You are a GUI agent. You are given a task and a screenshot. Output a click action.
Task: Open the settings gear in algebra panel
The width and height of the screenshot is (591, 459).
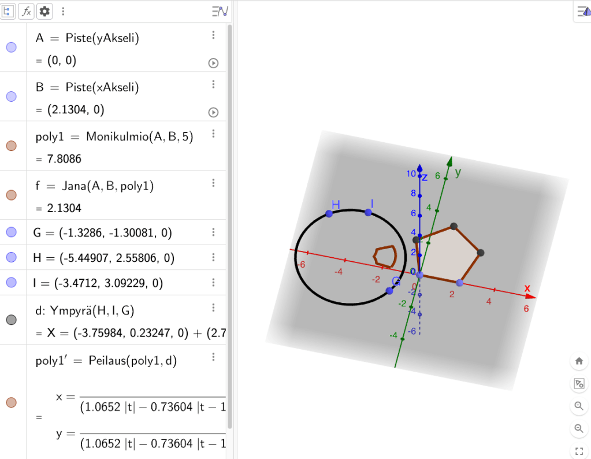pos(44,11)
